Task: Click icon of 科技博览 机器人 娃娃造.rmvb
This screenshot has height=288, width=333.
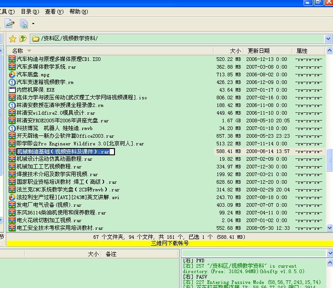Action: pos(12,128)
